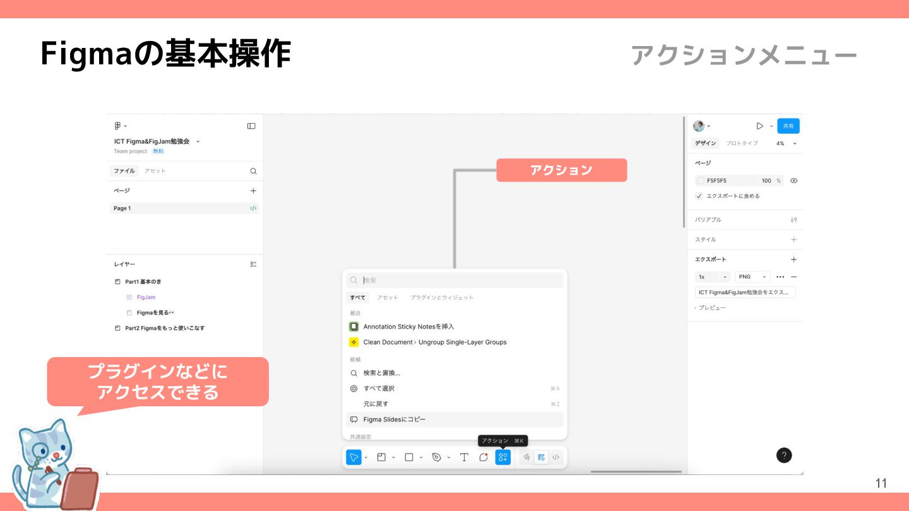Screen dimensions: 909x511
Task: Select the プロトタイプ tab
Action: [742, 144]
